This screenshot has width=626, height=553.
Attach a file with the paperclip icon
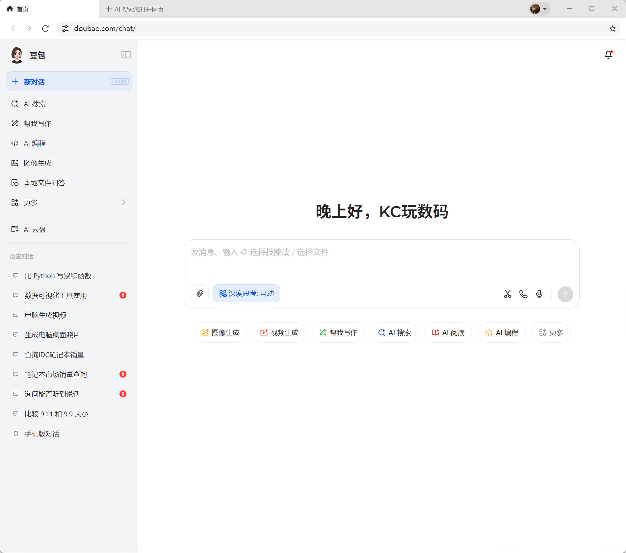(200, 293)
